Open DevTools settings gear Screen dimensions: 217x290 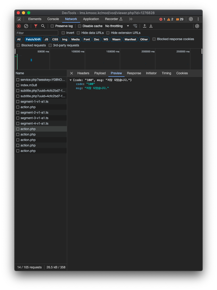pos(191,19)
